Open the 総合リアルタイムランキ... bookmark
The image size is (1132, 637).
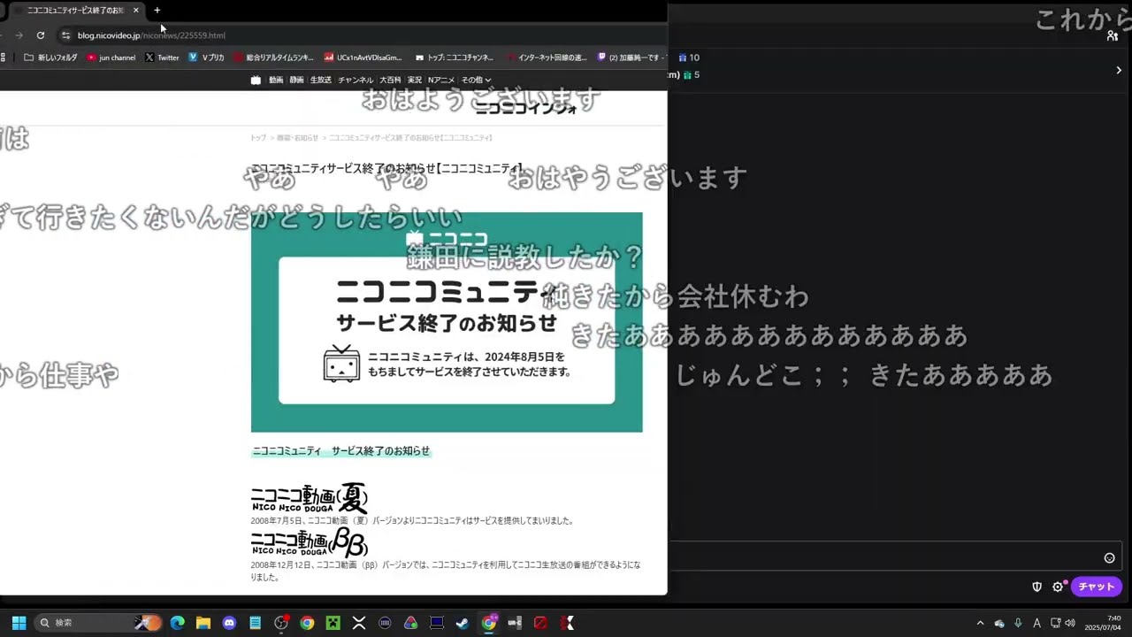pyautogui.click(x=273, y=58)
